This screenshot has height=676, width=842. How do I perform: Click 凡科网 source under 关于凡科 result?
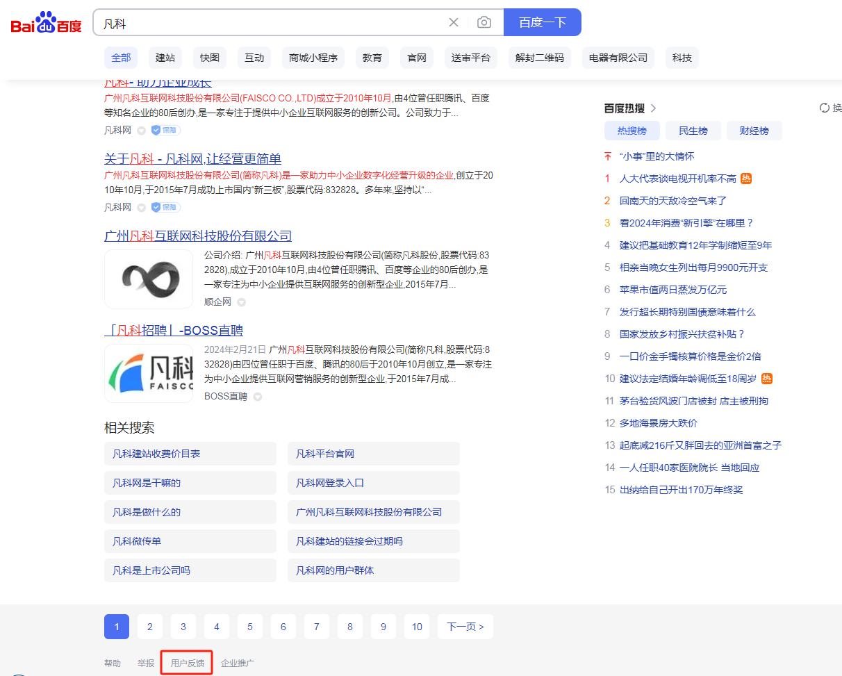tap(117, 207)
